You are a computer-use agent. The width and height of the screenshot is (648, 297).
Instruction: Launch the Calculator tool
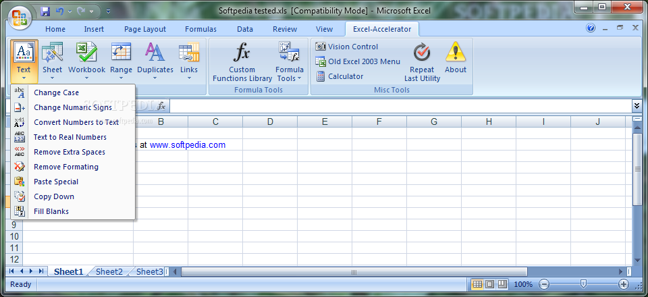340,76
